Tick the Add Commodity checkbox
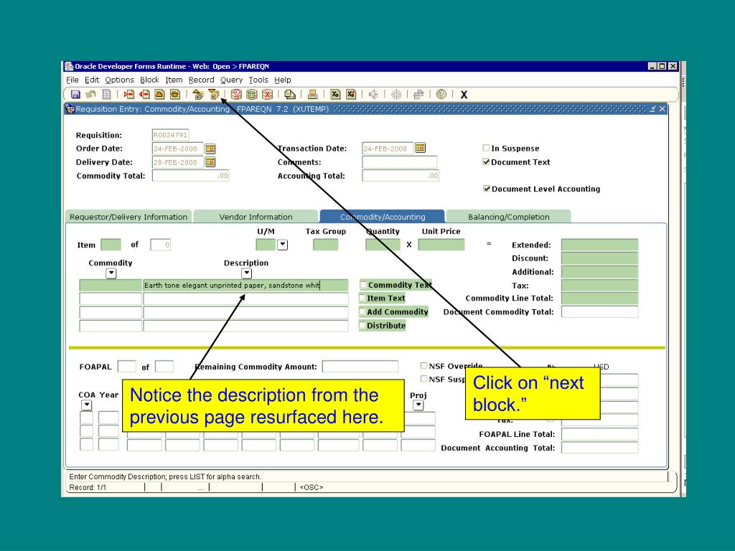This screenshot has width=735, height=551. tap(362, 311)
